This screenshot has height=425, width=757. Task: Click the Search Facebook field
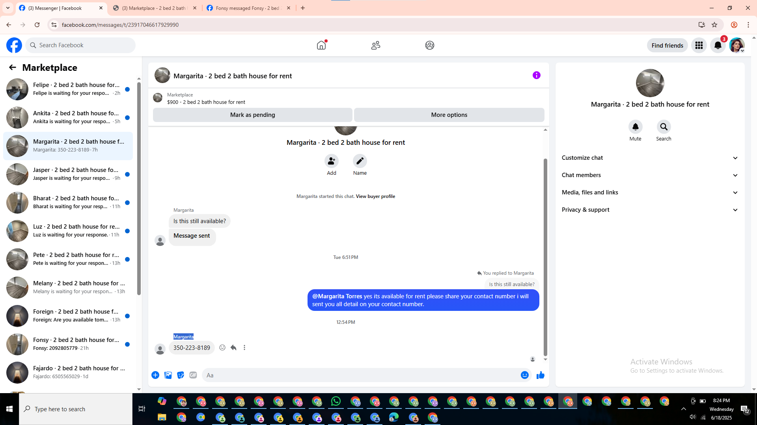(x=80, y=45)
